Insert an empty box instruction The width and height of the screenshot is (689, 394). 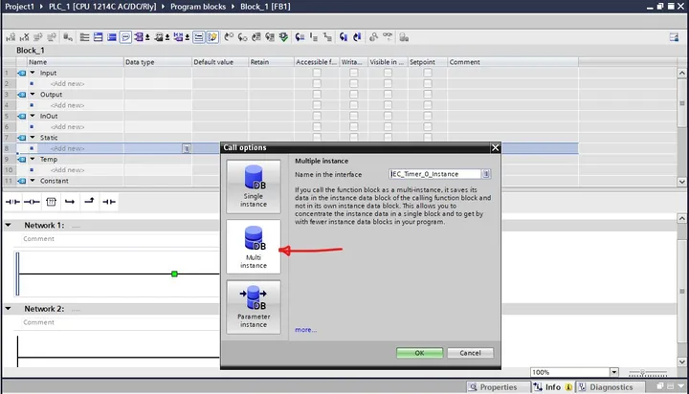click(51, 202)
